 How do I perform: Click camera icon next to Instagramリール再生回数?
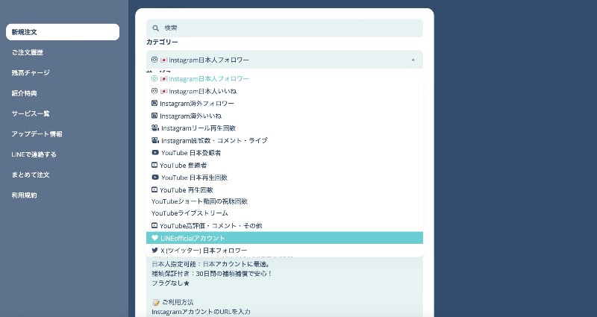click(155, 128)
